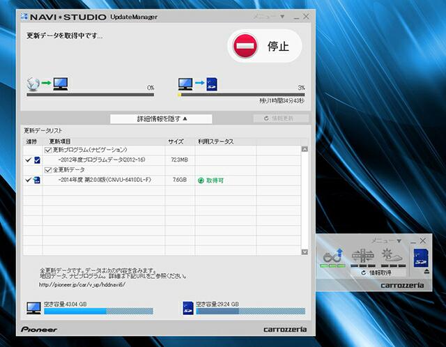
Task: Click the SD card eject icon
Action: tap(420, 271)
